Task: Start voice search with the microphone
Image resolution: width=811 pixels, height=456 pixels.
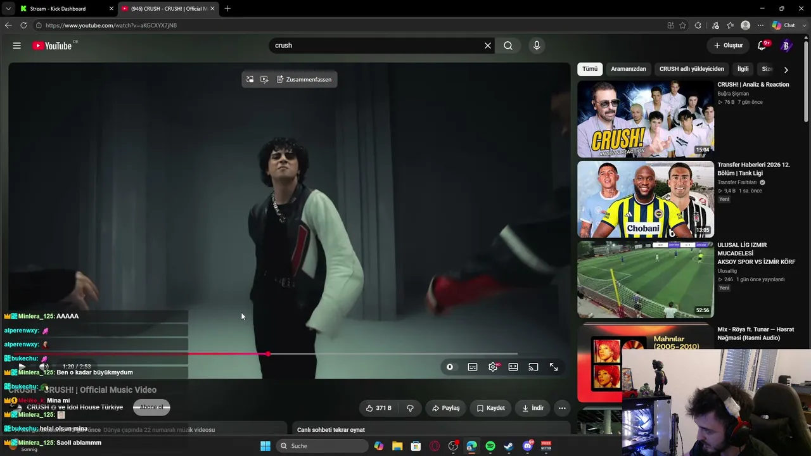Action: (537, 46)
